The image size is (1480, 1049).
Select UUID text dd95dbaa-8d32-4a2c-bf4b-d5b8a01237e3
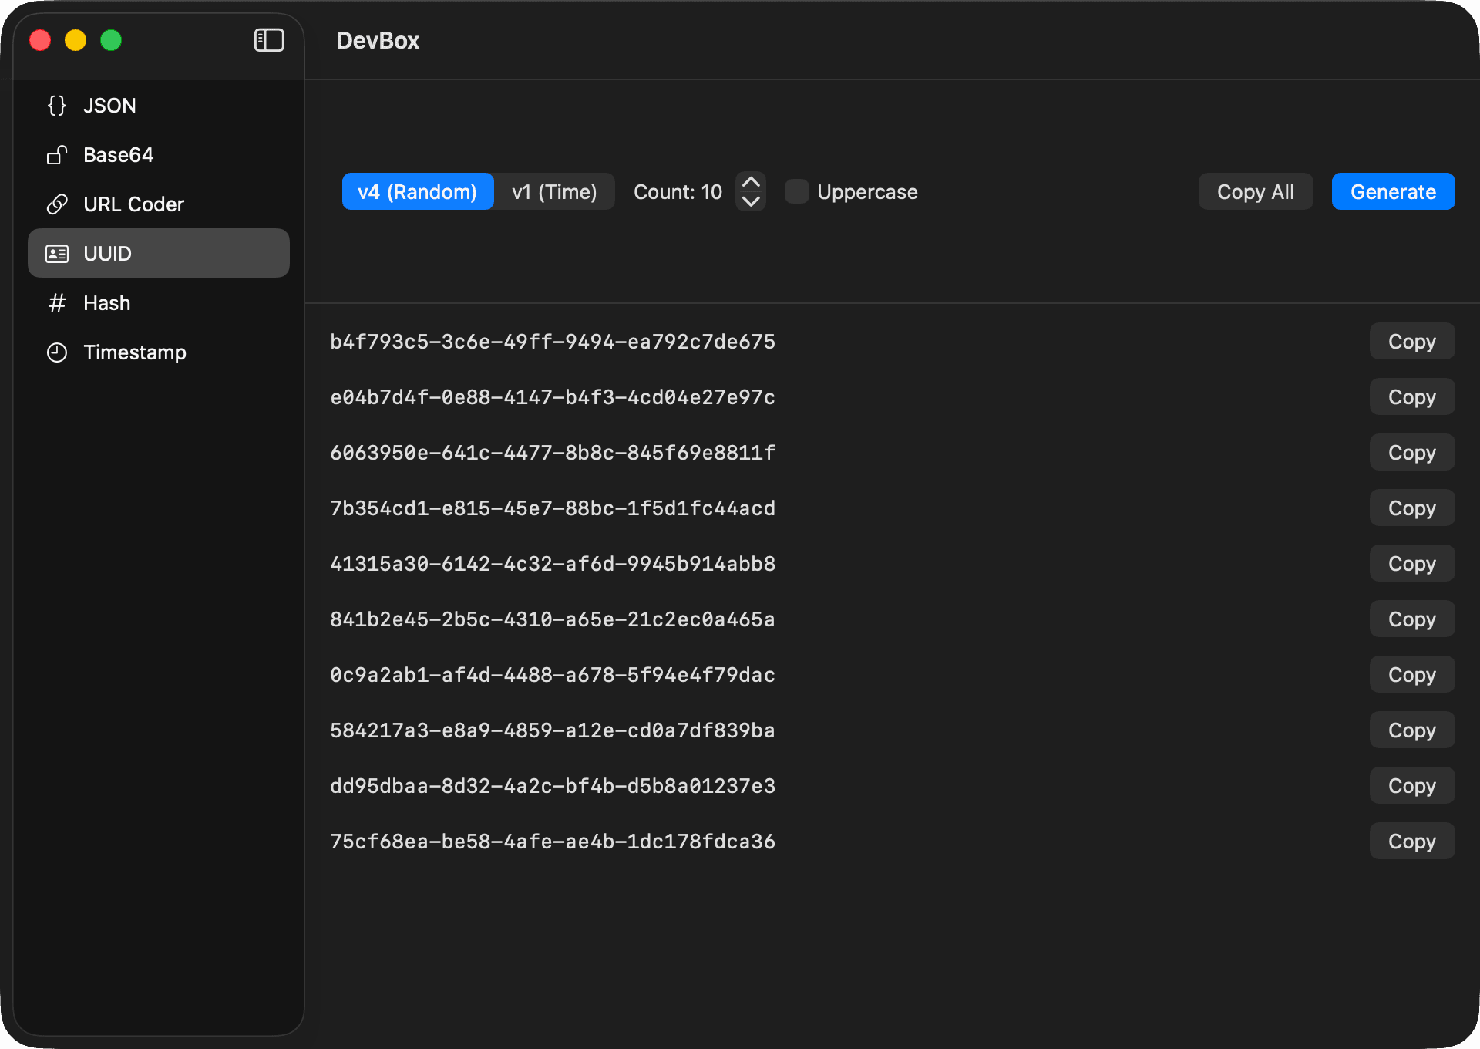click(553, 786)
